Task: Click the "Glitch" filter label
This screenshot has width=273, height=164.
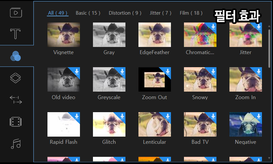Action: coord(109,142)
